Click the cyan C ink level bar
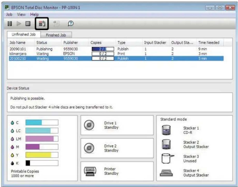This screenshot has width=238, height=187. (42, 123)
